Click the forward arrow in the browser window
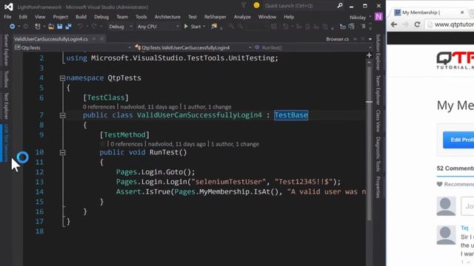This screenshot has height=266, width=474. tap(405, 24)
